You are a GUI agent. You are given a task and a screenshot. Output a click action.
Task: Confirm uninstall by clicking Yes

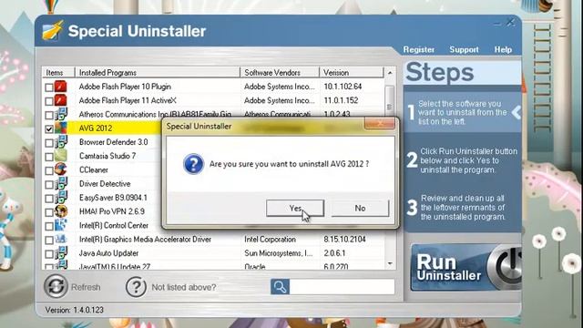pos(295,209)
